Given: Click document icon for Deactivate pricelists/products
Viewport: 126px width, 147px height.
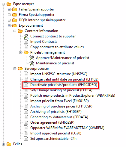Looking at the screenshot, I should click(26, 85).
